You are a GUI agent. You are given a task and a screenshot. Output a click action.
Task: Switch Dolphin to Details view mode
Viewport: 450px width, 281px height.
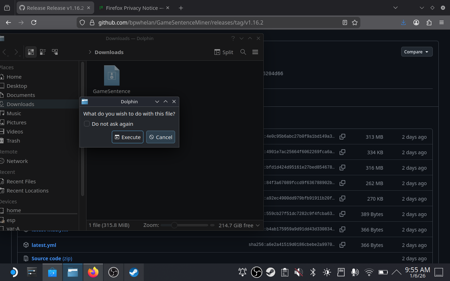tap(54, 52)
